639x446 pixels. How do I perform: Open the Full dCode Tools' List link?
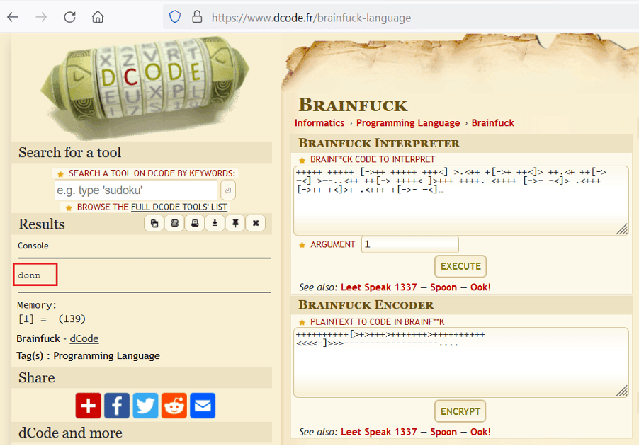[x=179, y=207]
